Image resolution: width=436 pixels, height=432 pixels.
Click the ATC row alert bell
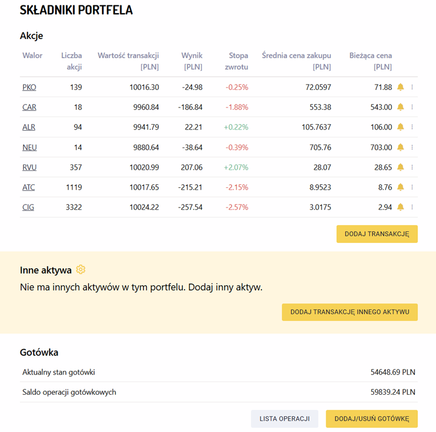[401, 187]
